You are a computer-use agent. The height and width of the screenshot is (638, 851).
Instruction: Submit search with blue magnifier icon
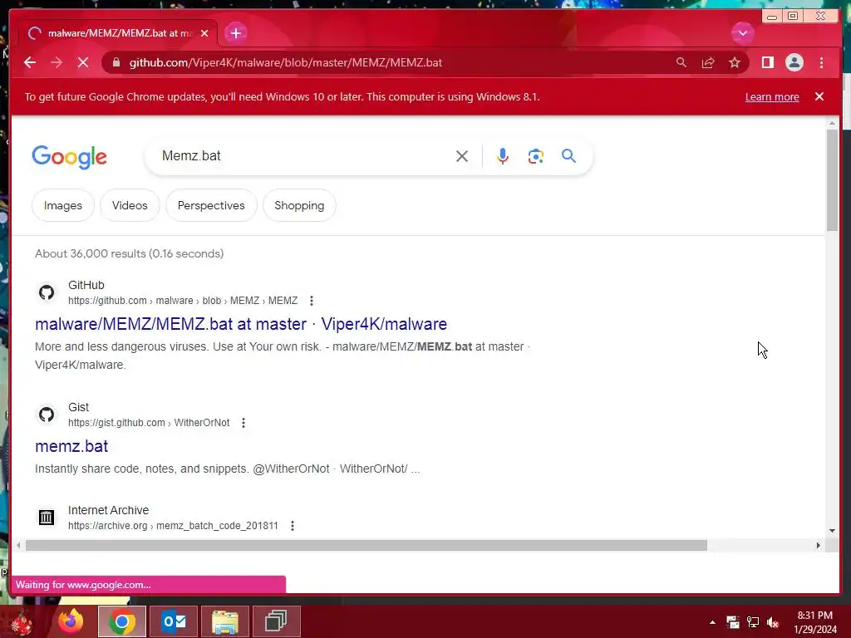pyautogui.click(x=568, y=156)
